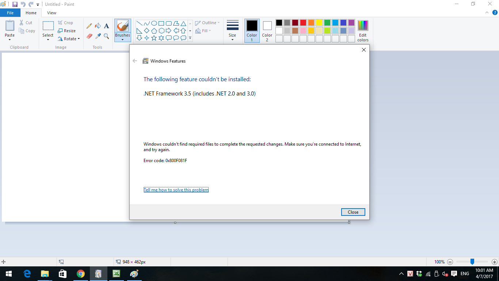Choose the Rounded rectangle shape
Screen dimensions: 499x281
pos(169,23)
